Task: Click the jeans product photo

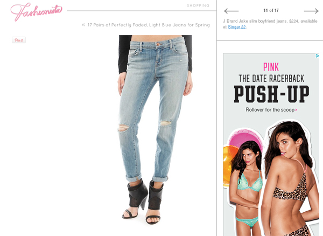Action: (156, 130)
